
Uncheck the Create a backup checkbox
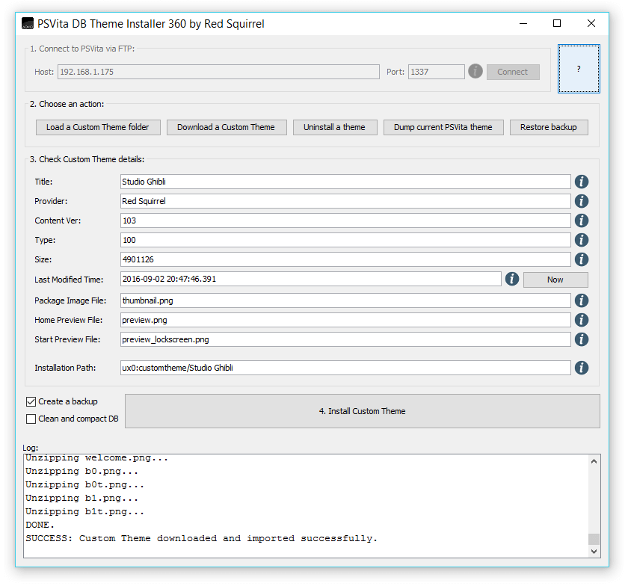[x=31, y=401]
